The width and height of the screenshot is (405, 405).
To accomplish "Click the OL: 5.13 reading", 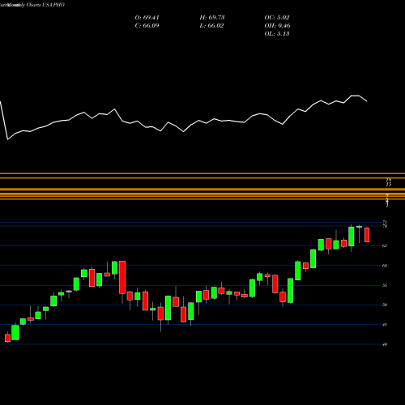I will tap(277, 34).
